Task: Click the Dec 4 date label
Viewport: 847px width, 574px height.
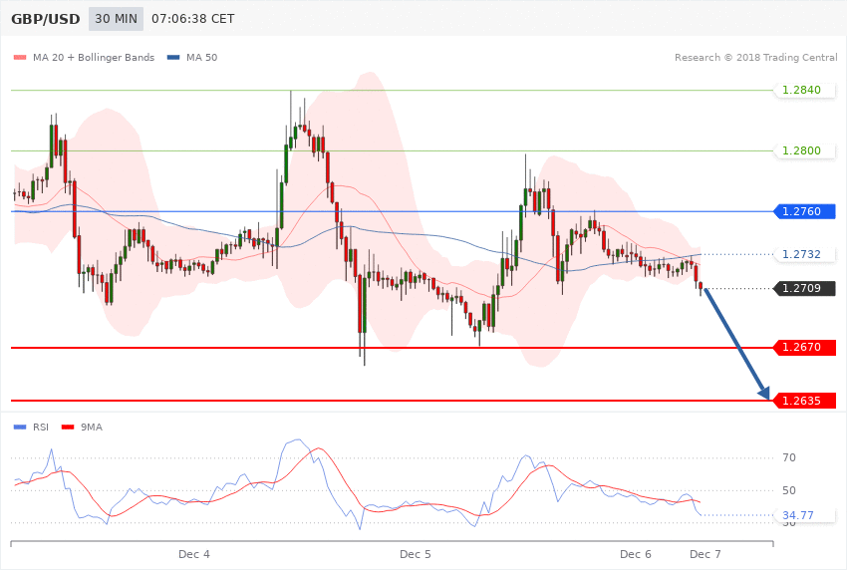Action: (194, 554)
